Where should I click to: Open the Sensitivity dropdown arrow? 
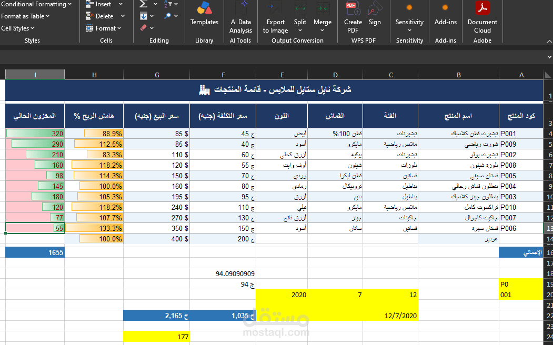coord(409,31)
